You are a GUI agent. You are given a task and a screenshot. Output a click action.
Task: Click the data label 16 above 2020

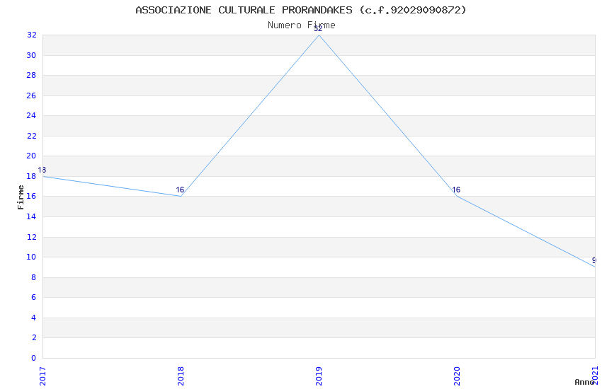(x=456, y=190)
